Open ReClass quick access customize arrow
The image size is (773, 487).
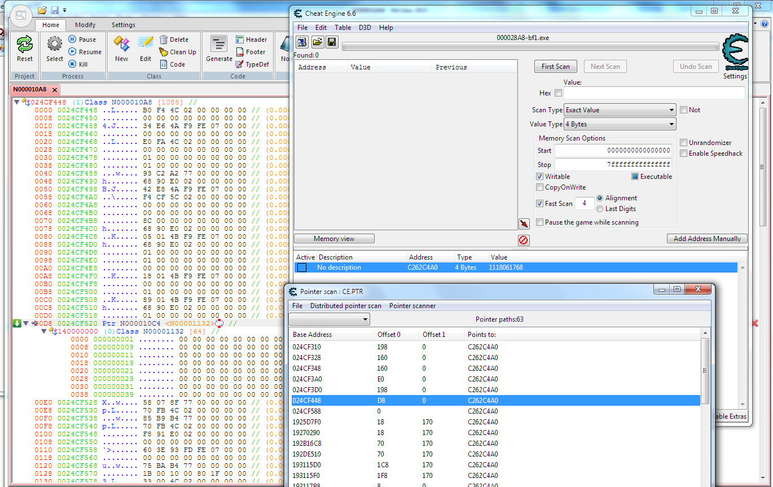[65, 10]
